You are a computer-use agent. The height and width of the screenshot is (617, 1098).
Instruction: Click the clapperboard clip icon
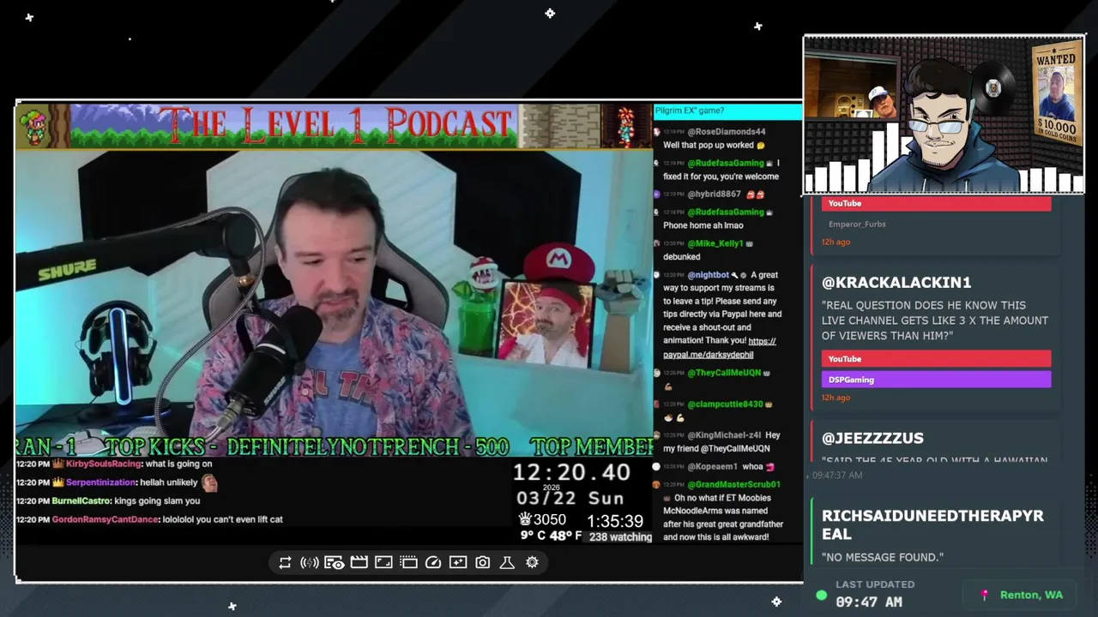(x=359, y=562)
